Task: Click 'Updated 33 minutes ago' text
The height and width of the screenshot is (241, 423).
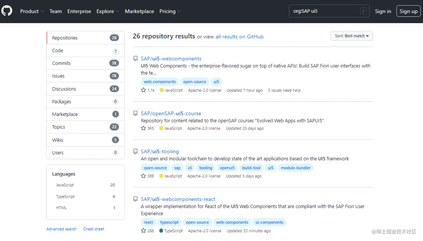Action: [x=249, y=231]
